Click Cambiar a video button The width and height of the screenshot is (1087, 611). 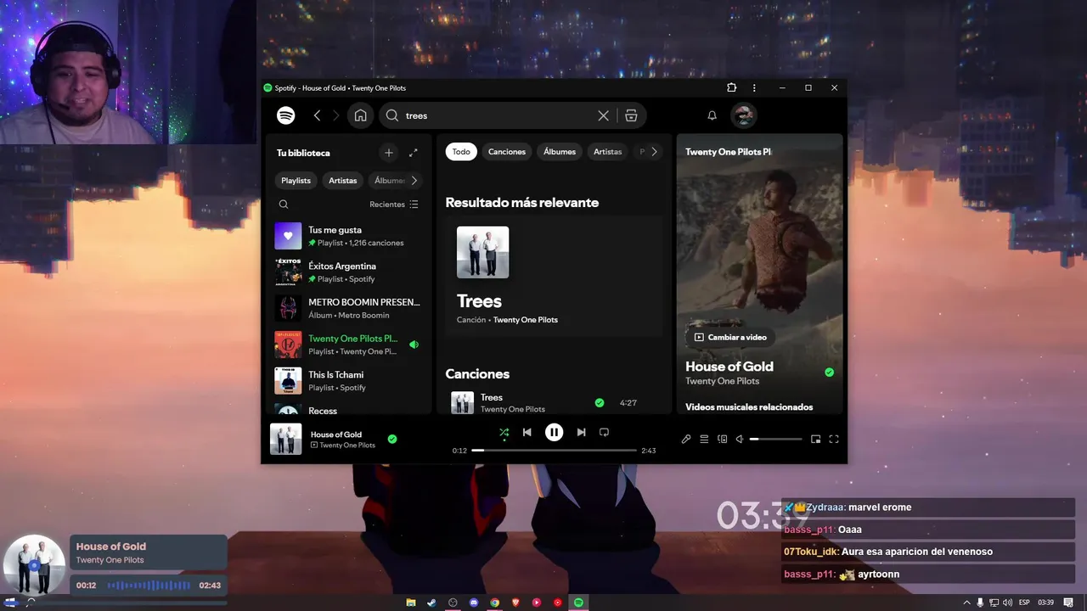[x=731, y=337]
